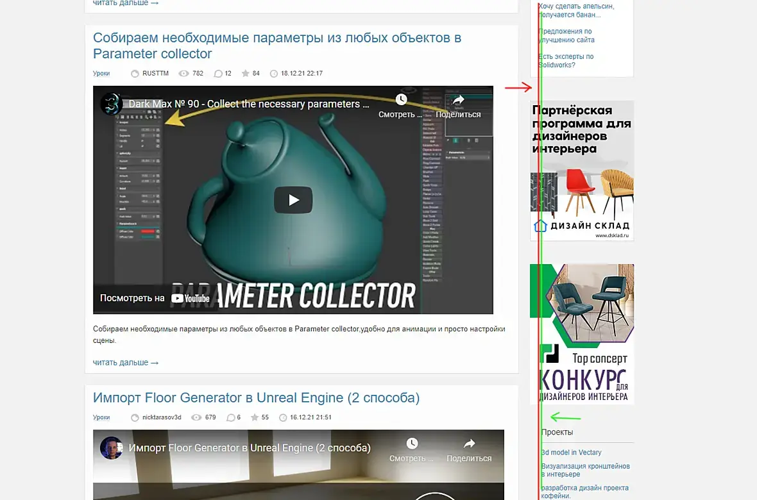
Task: Click 'Проекты' sidebar heading
Action: point(557,433)
